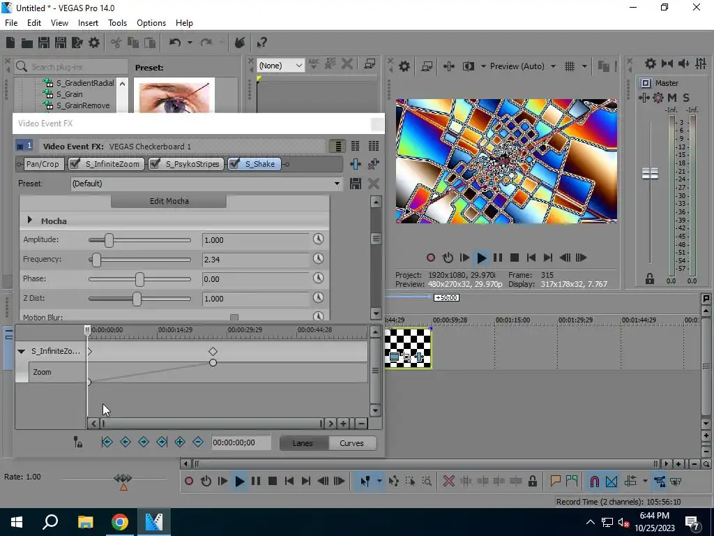This screenshot has height=536, width=714.
Task: Disable the S_InfiniteZoom effect checkbox
Action: (75, 163)
